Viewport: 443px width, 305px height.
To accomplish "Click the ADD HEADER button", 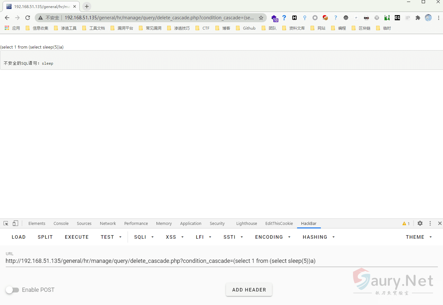I will [x=249, y=290].
